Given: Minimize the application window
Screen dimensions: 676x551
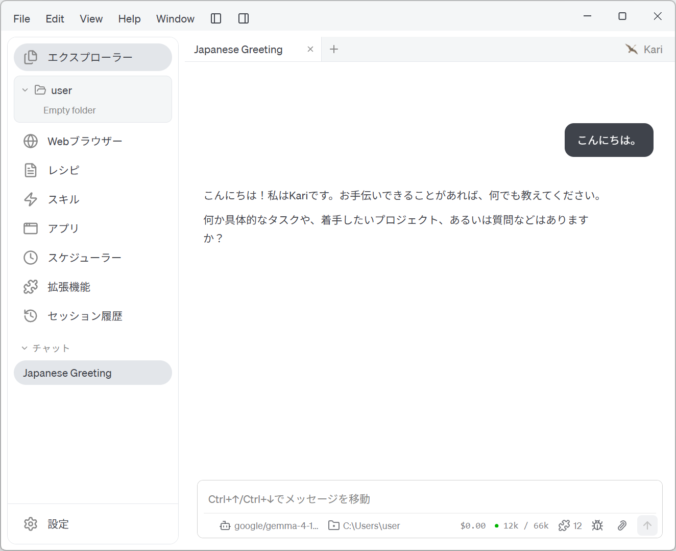Looking at the screenshot, I should tap(588, 16).
